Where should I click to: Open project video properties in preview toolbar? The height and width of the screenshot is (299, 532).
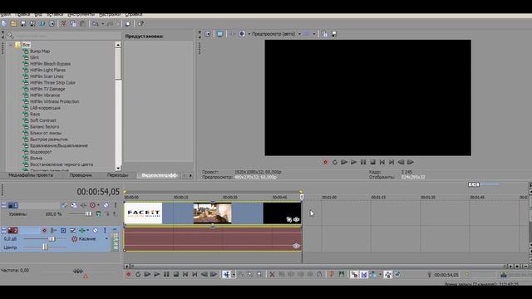(208, 34)
